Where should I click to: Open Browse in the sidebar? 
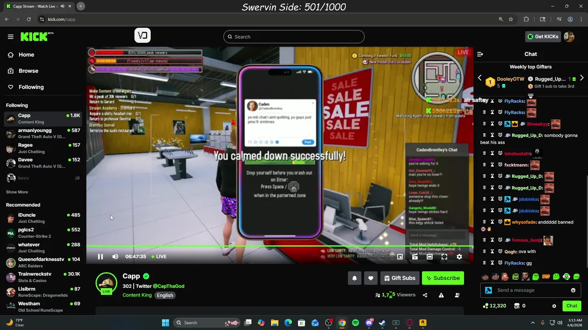click(28, 71)
